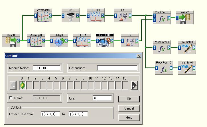Select the Pout Form 03 formula module
The width and height of the screenshot is (207, 127).
164,68
